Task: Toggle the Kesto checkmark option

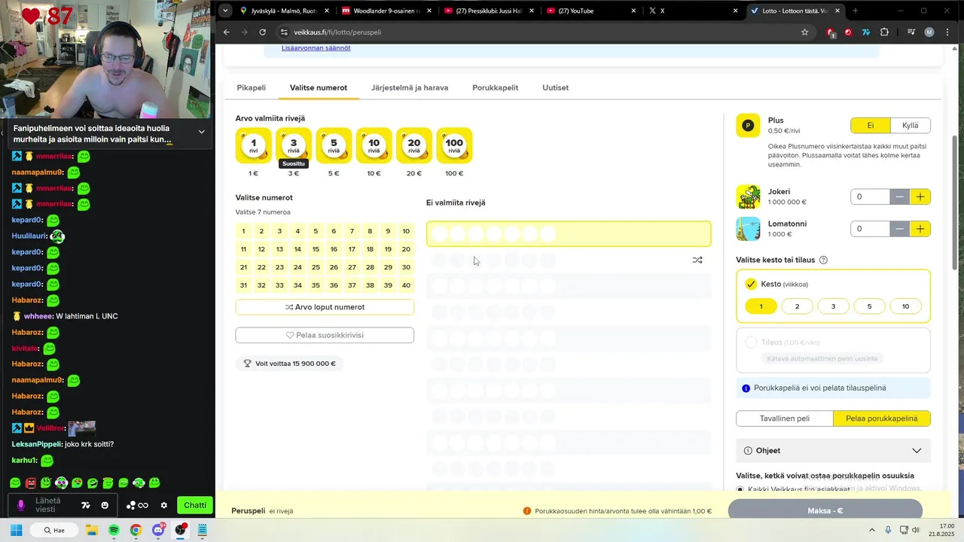Action: click(x=751, y=284)
